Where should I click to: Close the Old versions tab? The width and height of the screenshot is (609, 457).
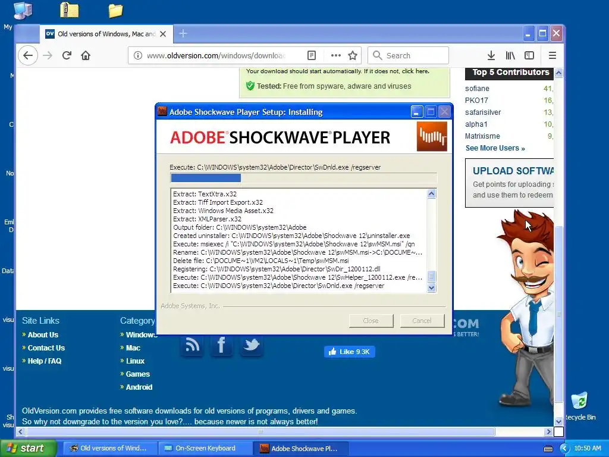163,34
